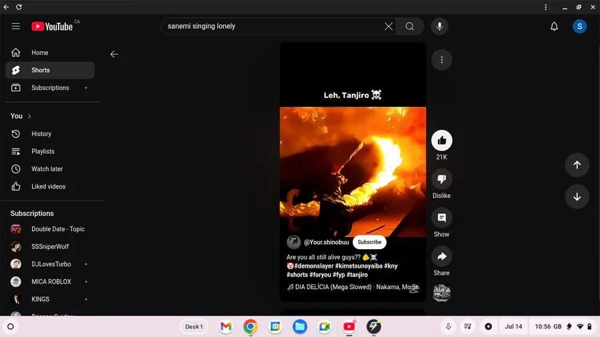
Task: Go to next Short with down arrow
Action: (x=577, y=196)
